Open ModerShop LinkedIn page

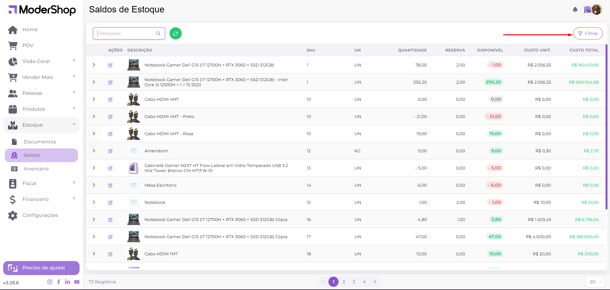click(x=67, y=282)
